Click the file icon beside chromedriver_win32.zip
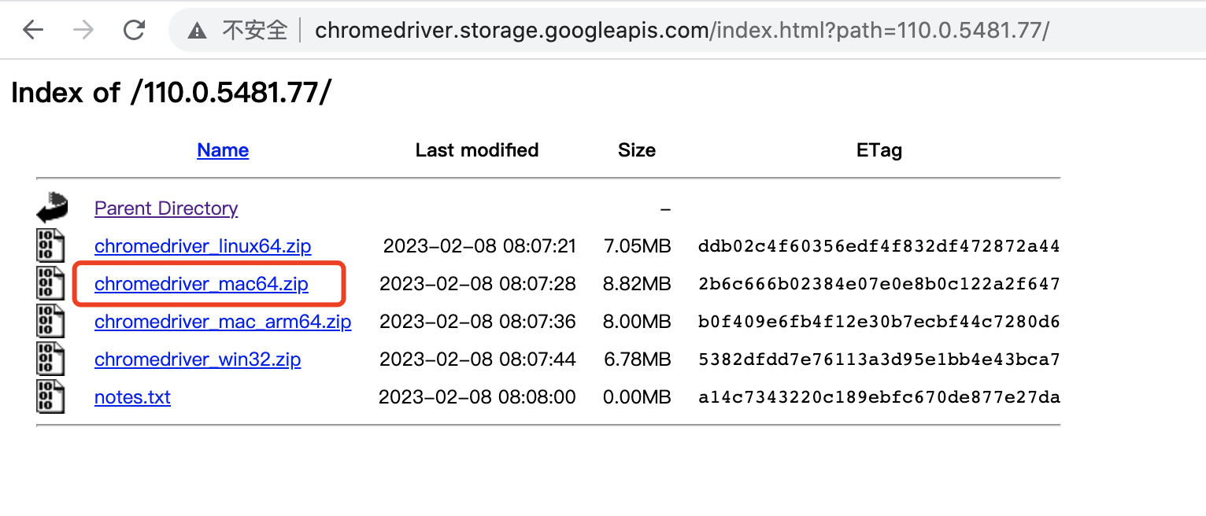 point(50,359)
